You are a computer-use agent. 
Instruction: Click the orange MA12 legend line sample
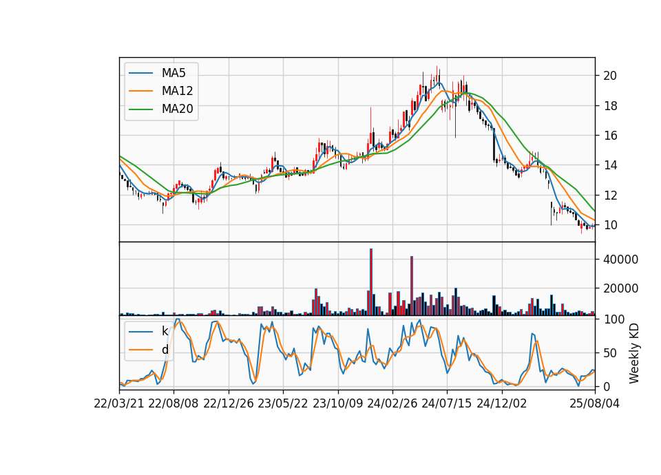click(140, 91)
